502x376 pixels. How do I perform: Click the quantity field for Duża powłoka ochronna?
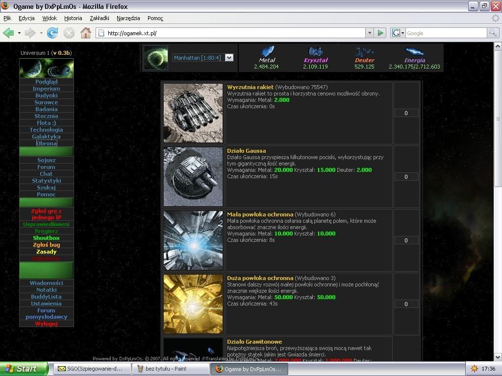coord(406,304)
